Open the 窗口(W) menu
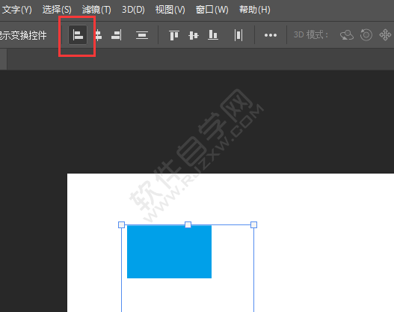This screenshot has height=312, width=394. (x=212, y=10)
